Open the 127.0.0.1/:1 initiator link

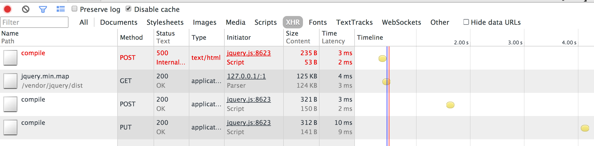(246, 76)
